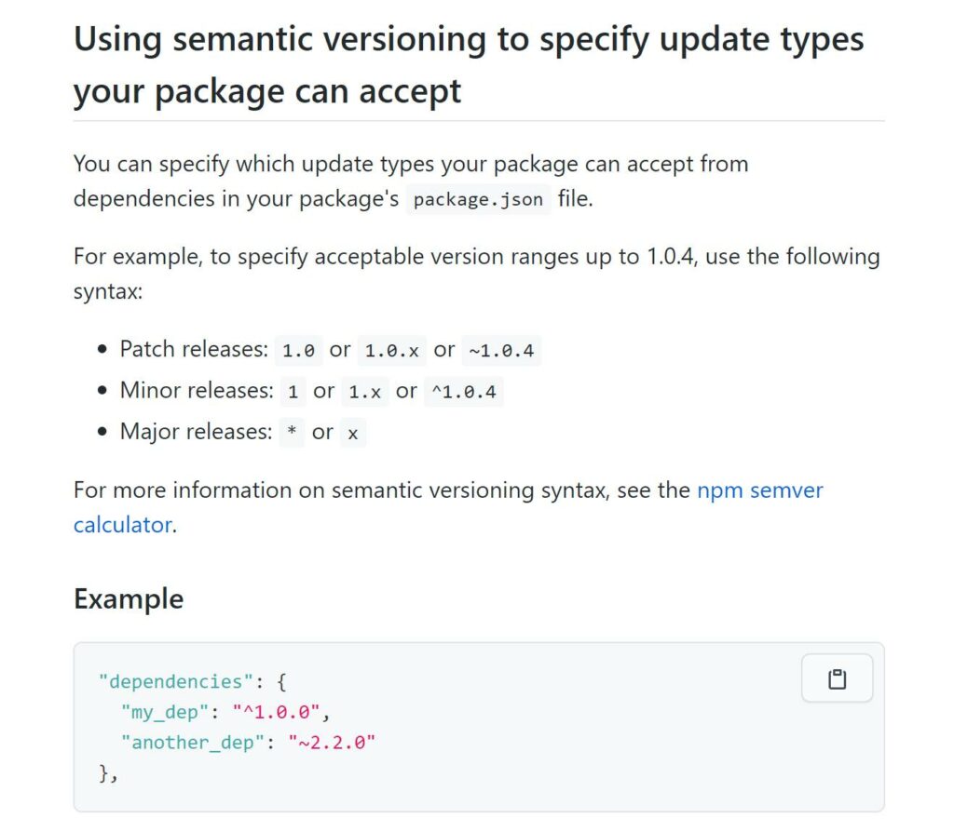Click the 1.0.x code snippet
The image size is (954, 832).
(391, 351)
